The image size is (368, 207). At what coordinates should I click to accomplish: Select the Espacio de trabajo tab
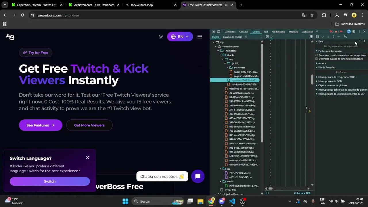tap(233, 37)
